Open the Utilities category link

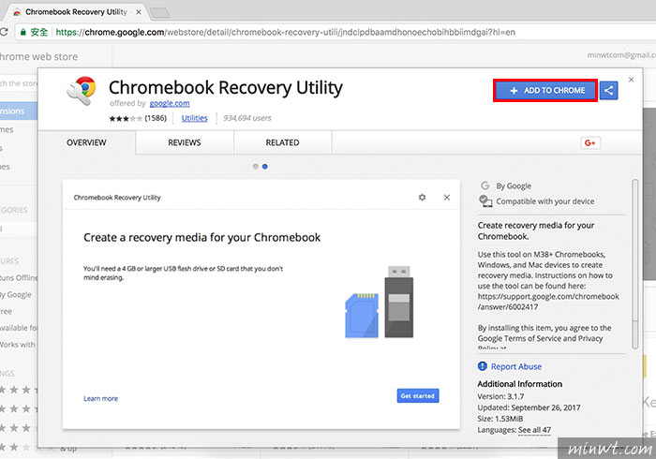[x=195, y=118]
